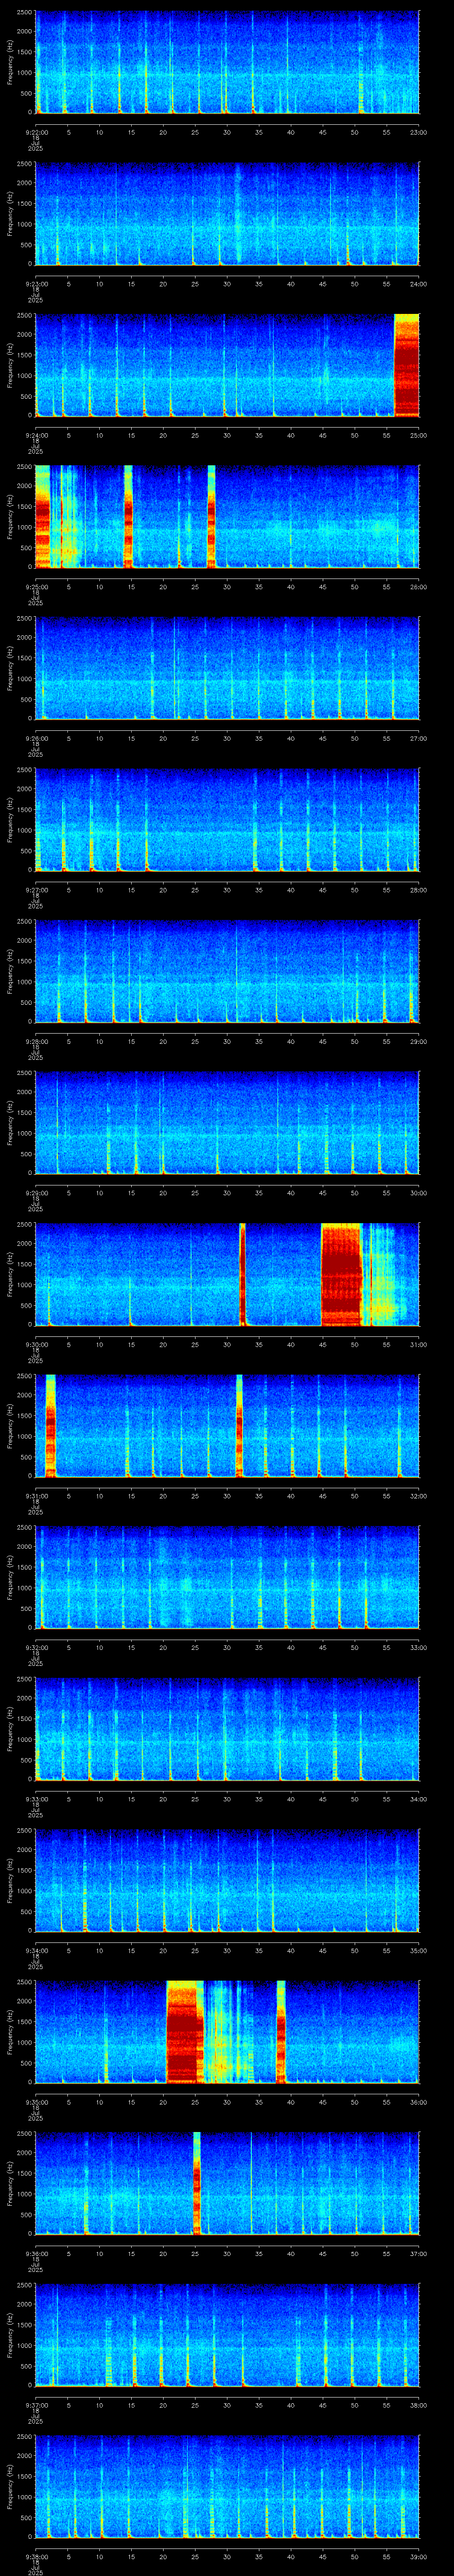Select the red burst at the start of the 9:25:00 row
This screenshot has width=454, height=2576.
point(43,517)
